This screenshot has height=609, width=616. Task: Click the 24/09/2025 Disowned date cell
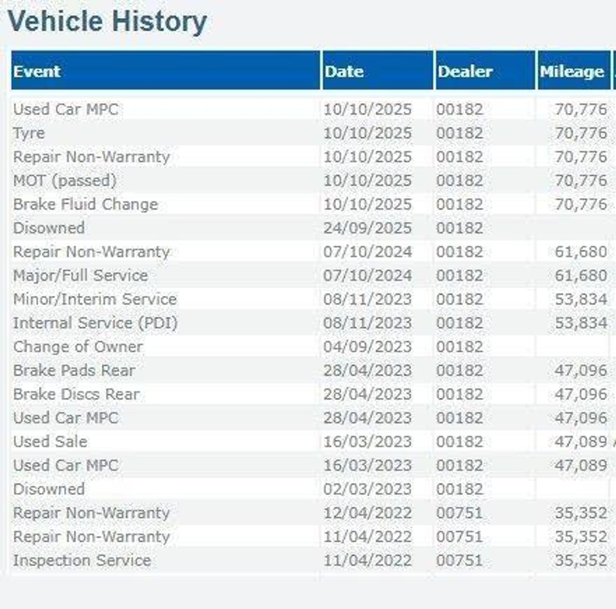[x=367, y=228]
